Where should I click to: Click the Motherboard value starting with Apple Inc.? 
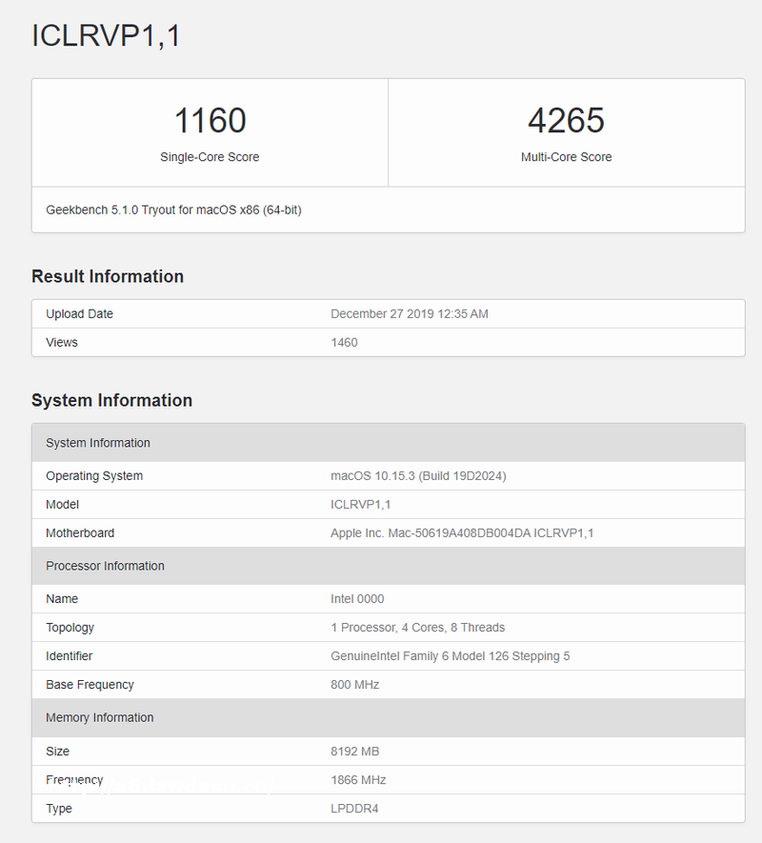[462, 533]
